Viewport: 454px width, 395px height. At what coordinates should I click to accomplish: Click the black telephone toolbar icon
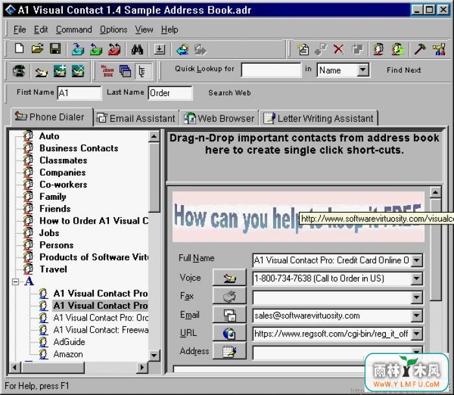point(19,71)
